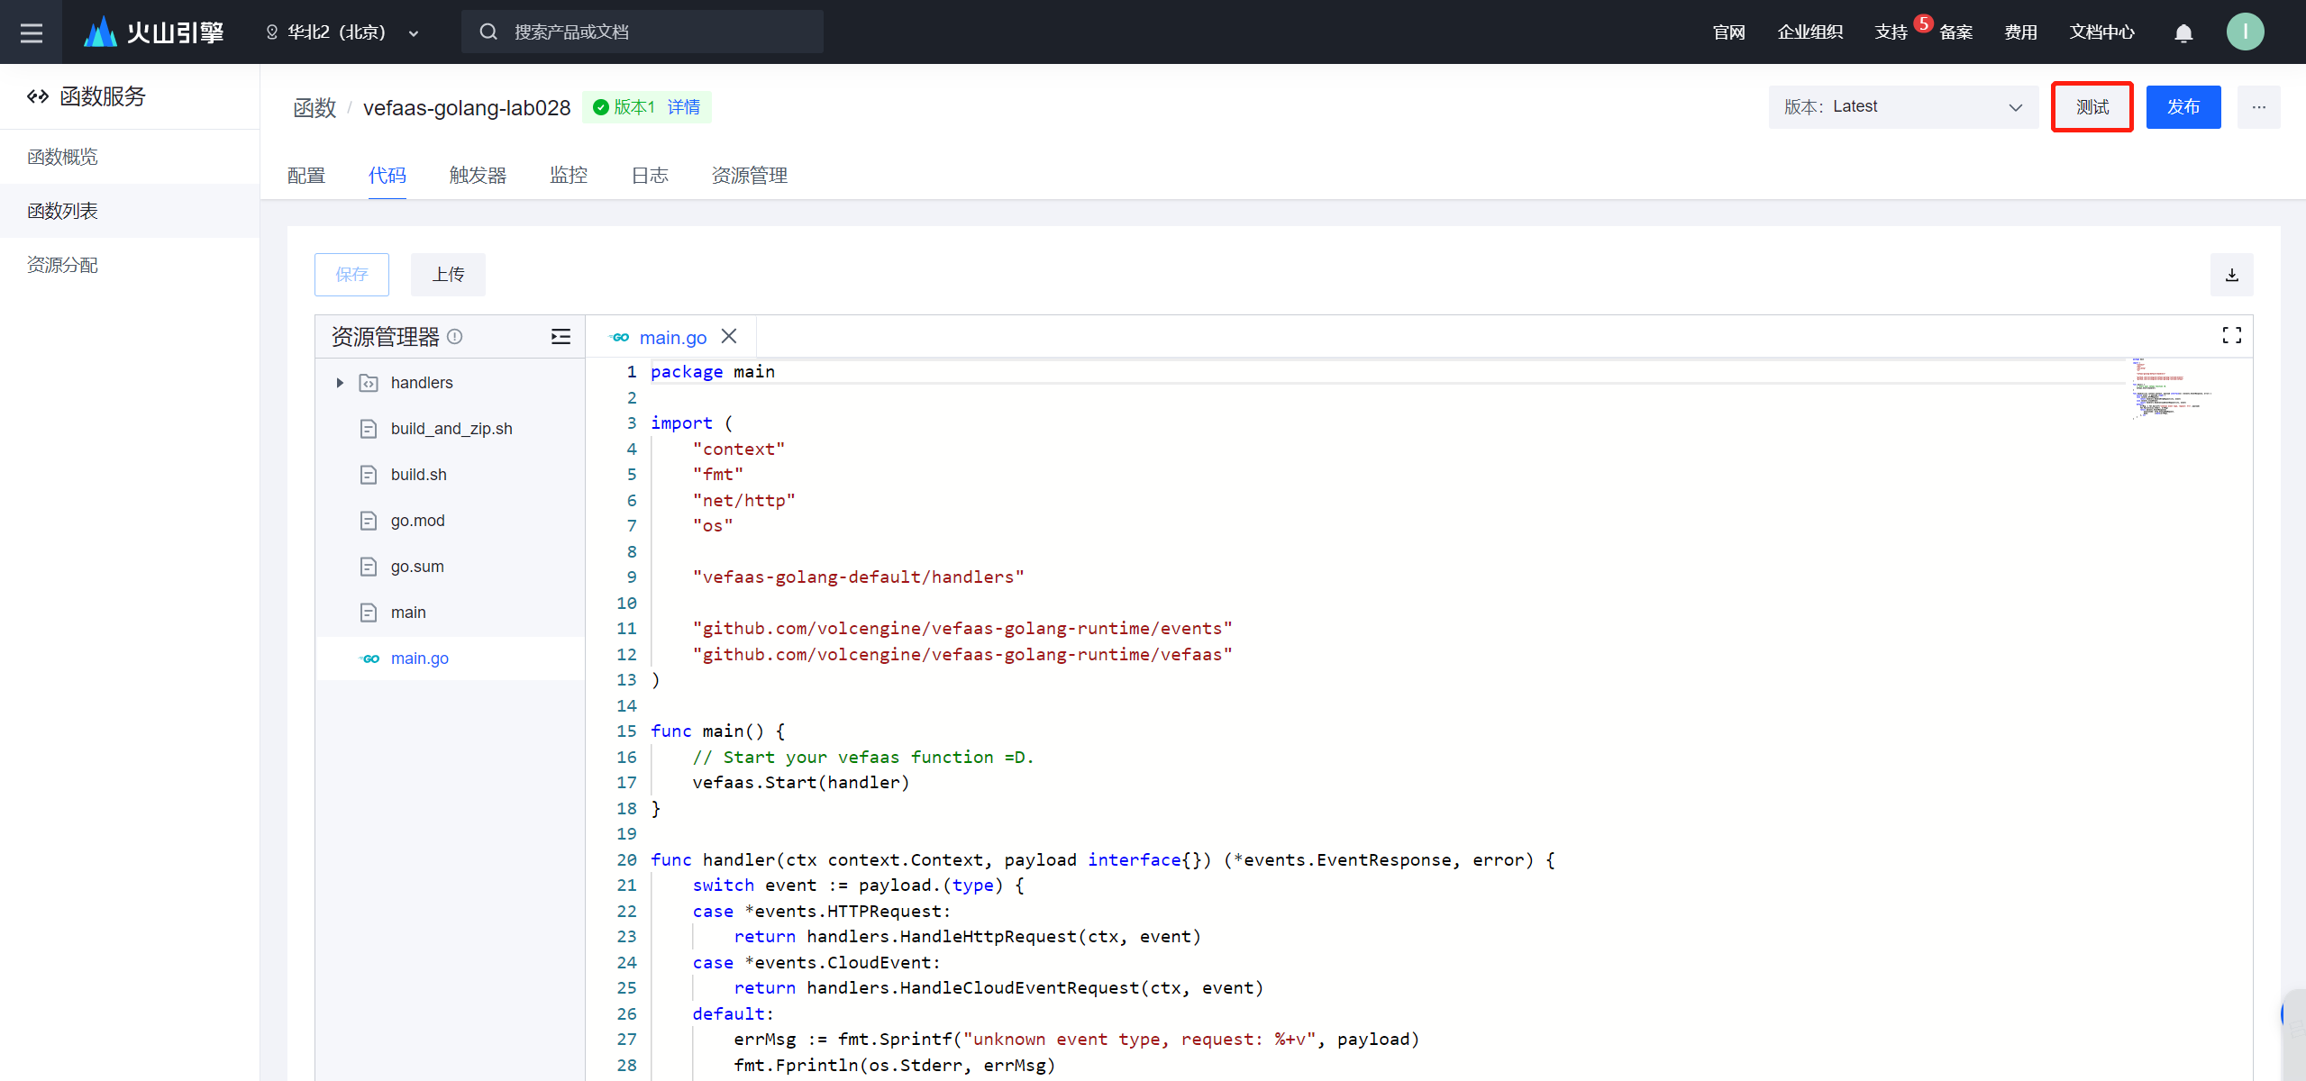
Task: Switch to the 触发器 tab
Action: point(478,176)
